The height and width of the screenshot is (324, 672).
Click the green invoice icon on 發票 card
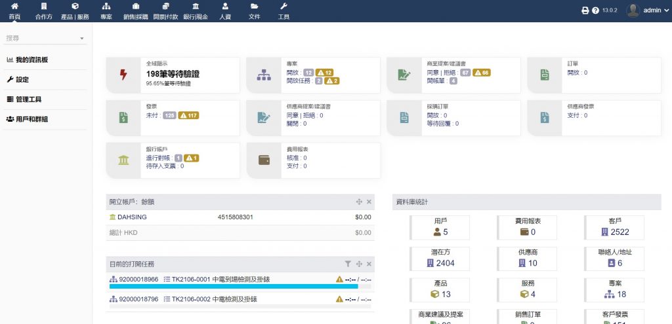pyautogui.click(x=123, y=118)
